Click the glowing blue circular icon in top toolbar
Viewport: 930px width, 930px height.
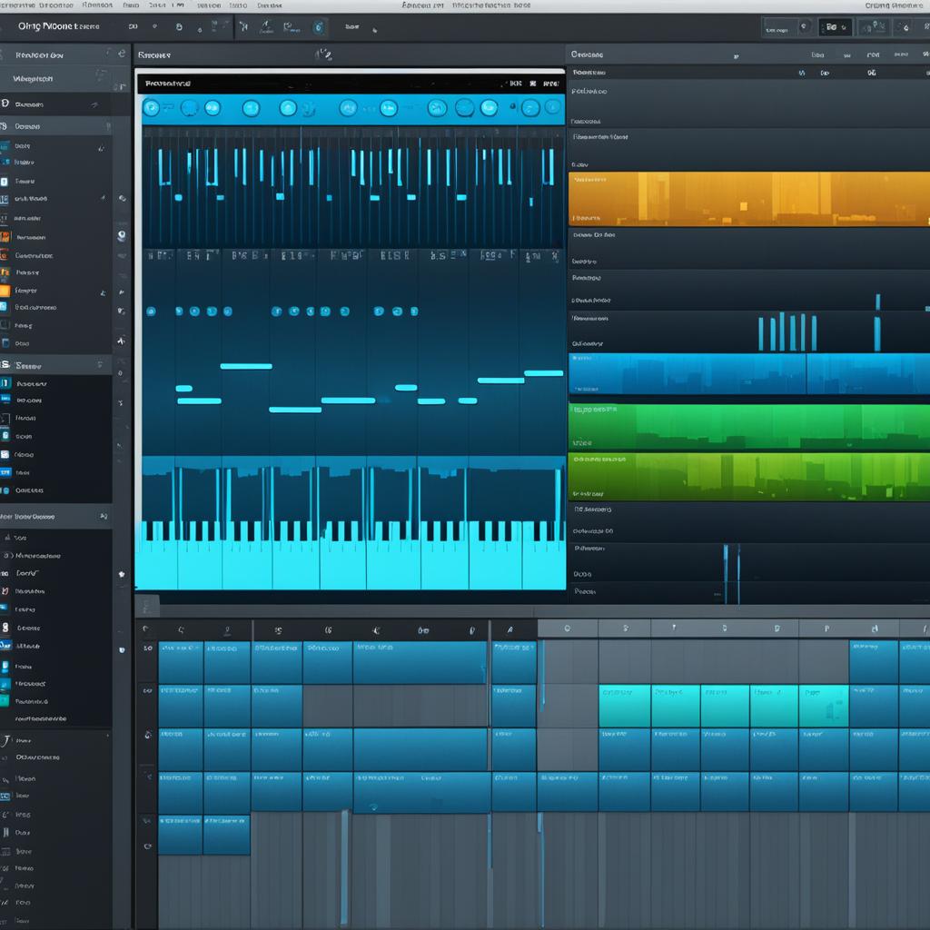(x=319, y=26)
